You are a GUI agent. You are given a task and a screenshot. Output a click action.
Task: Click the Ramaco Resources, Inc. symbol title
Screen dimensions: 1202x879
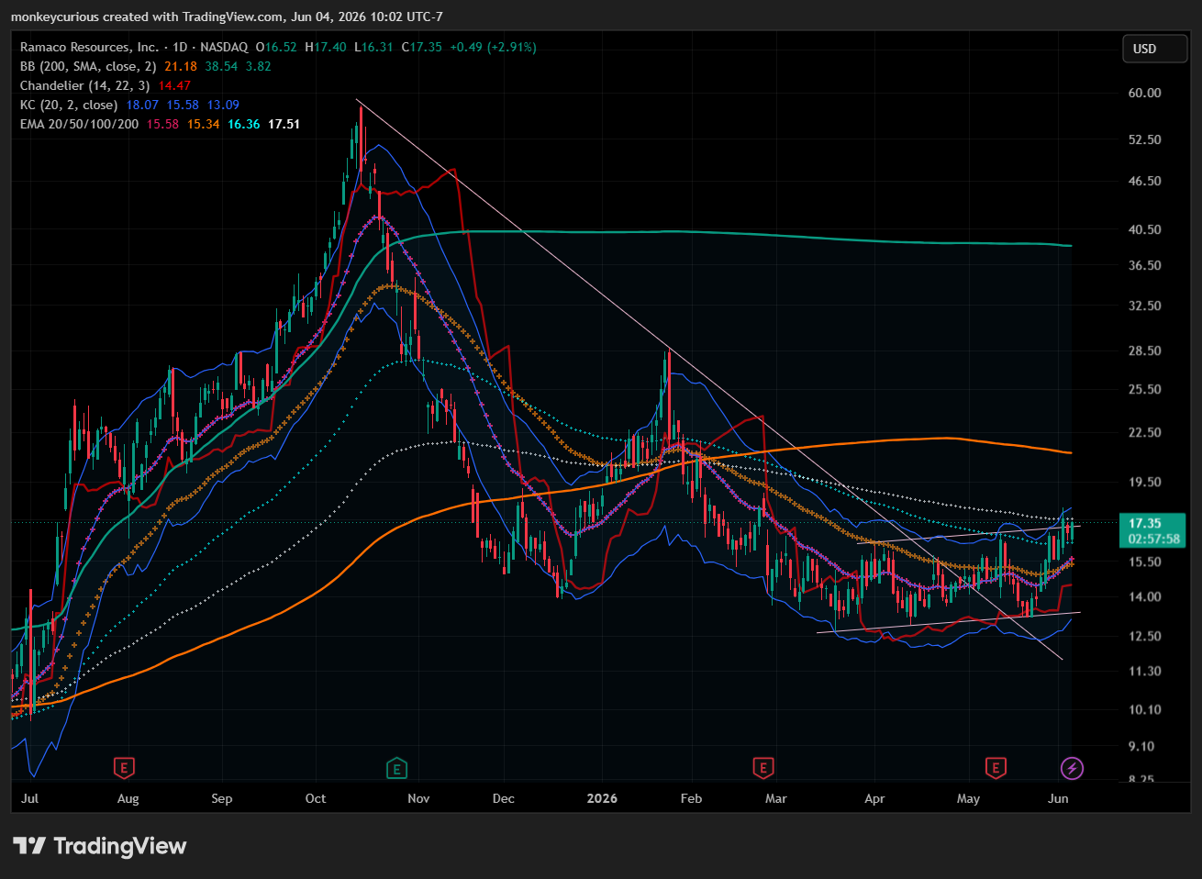click(x=89, y=47)
